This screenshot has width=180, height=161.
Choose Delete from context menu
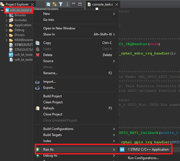76,55
